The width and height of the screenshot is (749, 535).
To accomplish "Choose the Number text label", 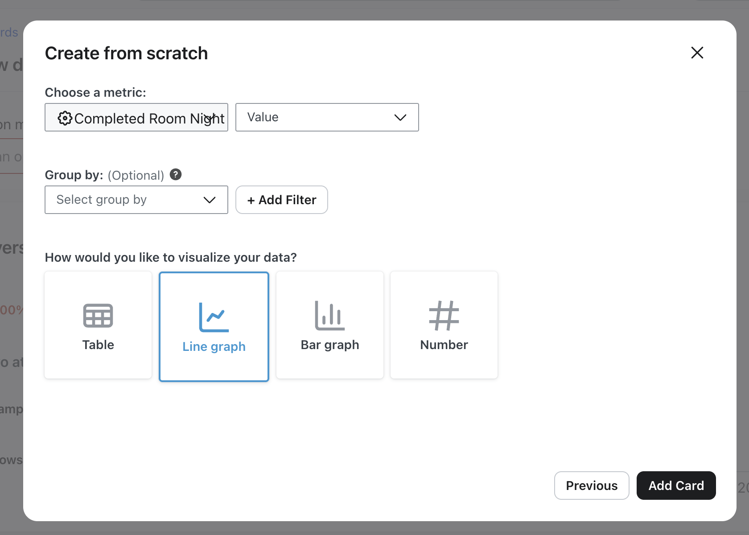I will [444, 345].
